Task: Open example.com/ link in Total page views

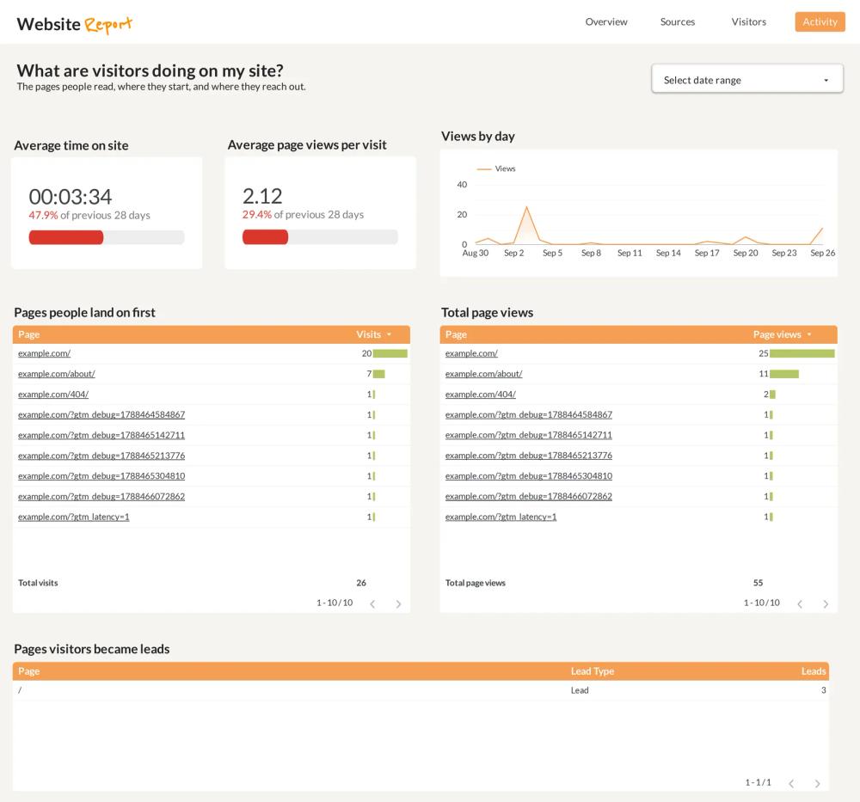Action: pyautogui.click(x=471, y=353)
